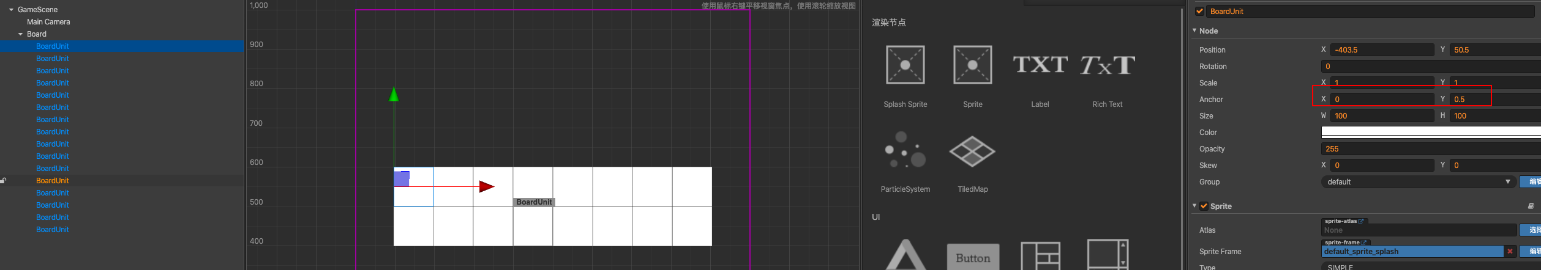Image resolution: width=1541 pixels, height=270 pixels.
Task: Pick the Label TXT node icon
Action: coord(1040,64)
